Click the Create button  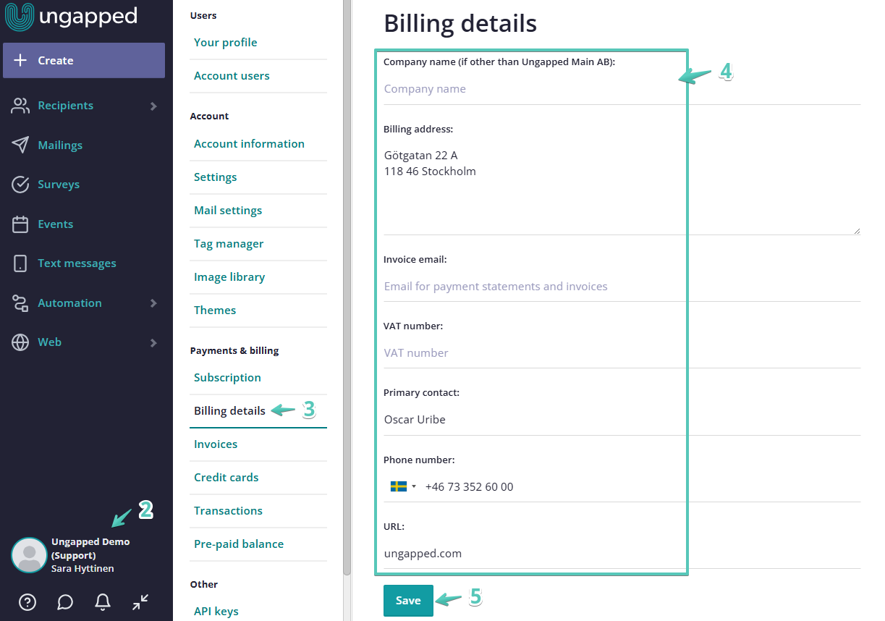pyautogui.click(x=84, y=60)
